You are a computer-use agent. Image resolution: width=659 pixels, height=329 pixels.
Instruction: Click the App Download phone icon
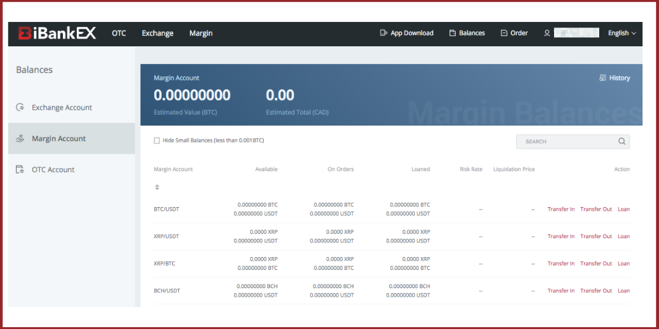click(383, 33)
